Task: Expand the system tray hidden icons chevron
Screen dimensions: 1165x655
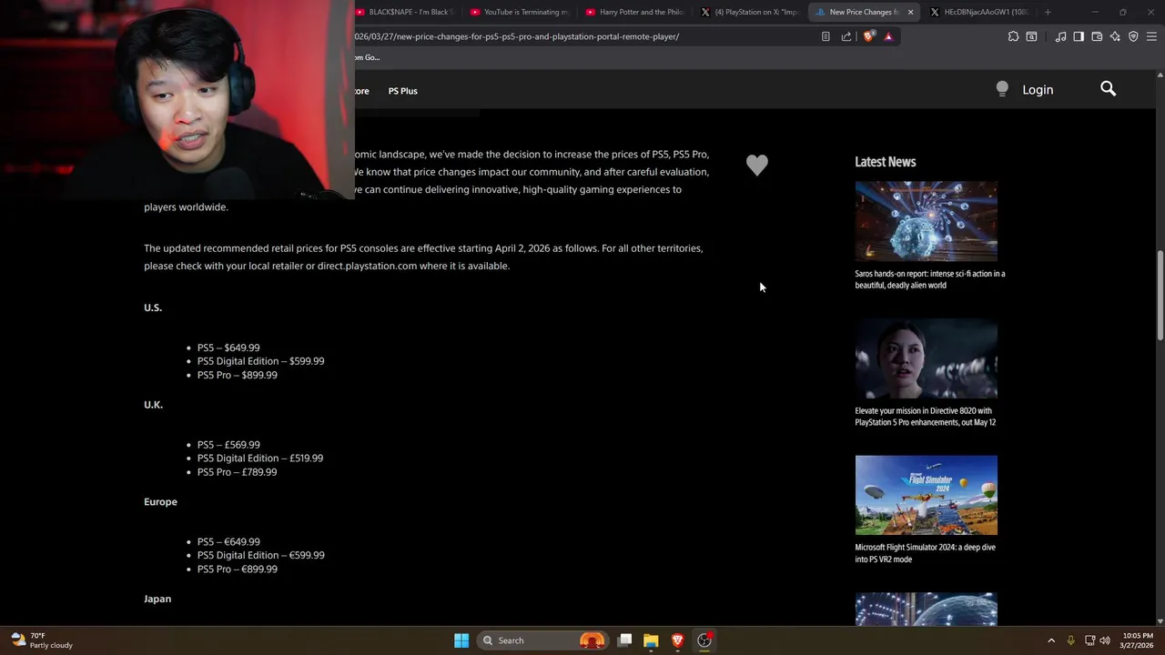Action: [x=1051, y=640]
